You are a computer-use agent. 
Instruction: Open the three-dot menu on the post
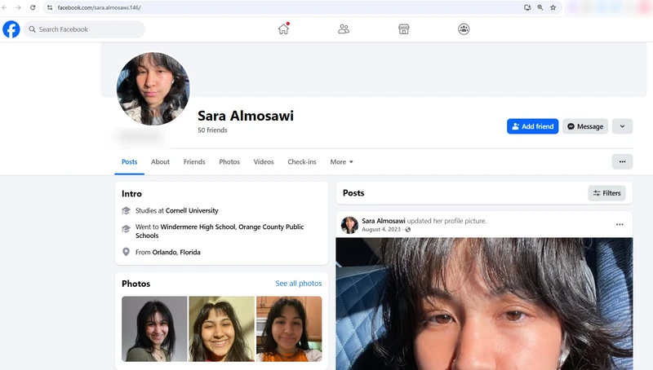tap(620, 225)
